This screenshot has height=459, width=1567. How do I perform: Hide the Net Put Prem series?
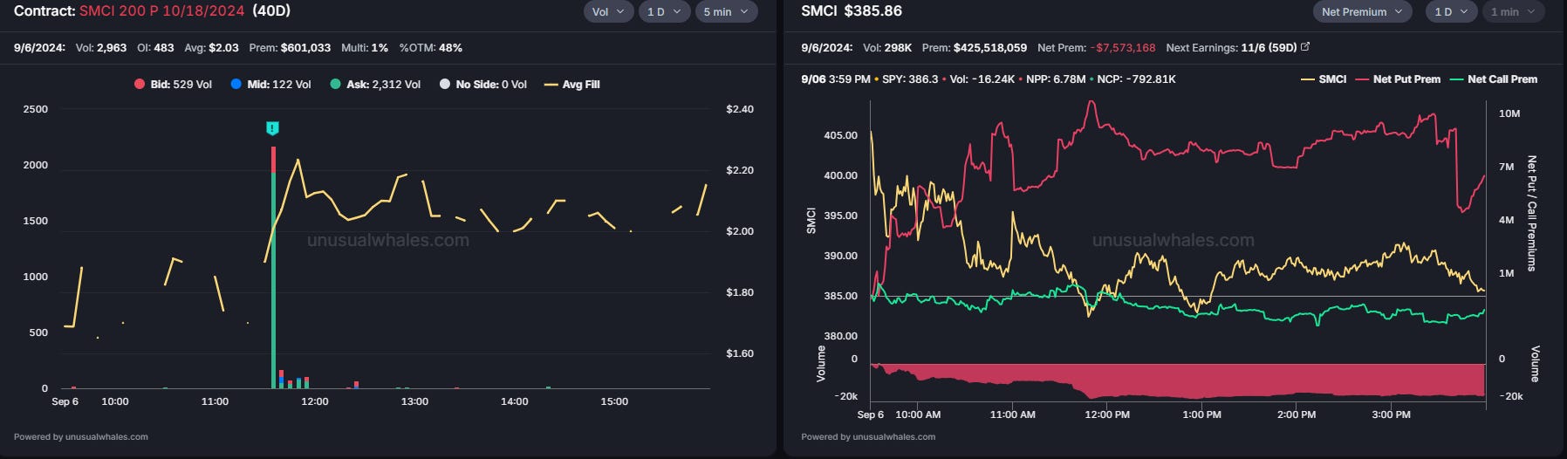point(1398,79)
